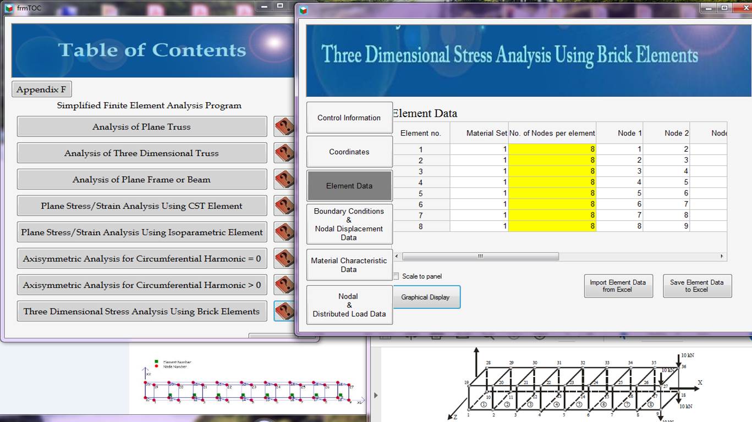Image resolution: width=752 pixels, height=422 pixels.
Task: Click the Brick Elements window title icon
Action: coord(303,9)
